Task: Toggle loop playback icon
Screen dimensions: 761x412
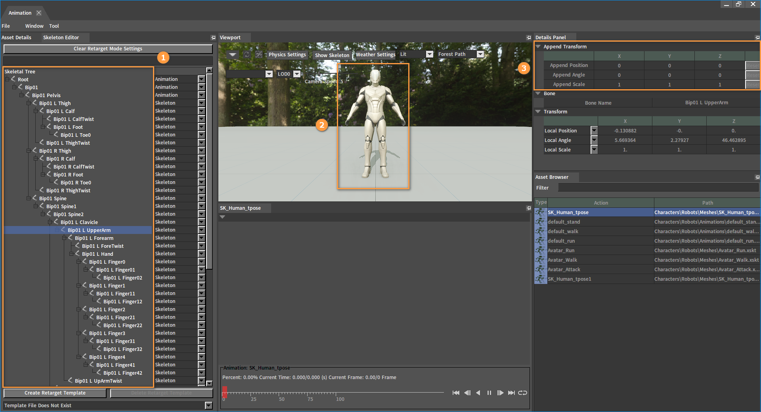Action: tap(523, 393)
